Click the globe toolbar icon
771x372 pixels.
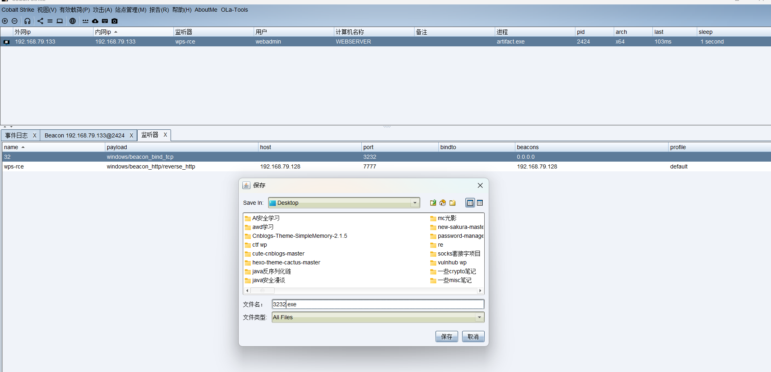point(73,21)
